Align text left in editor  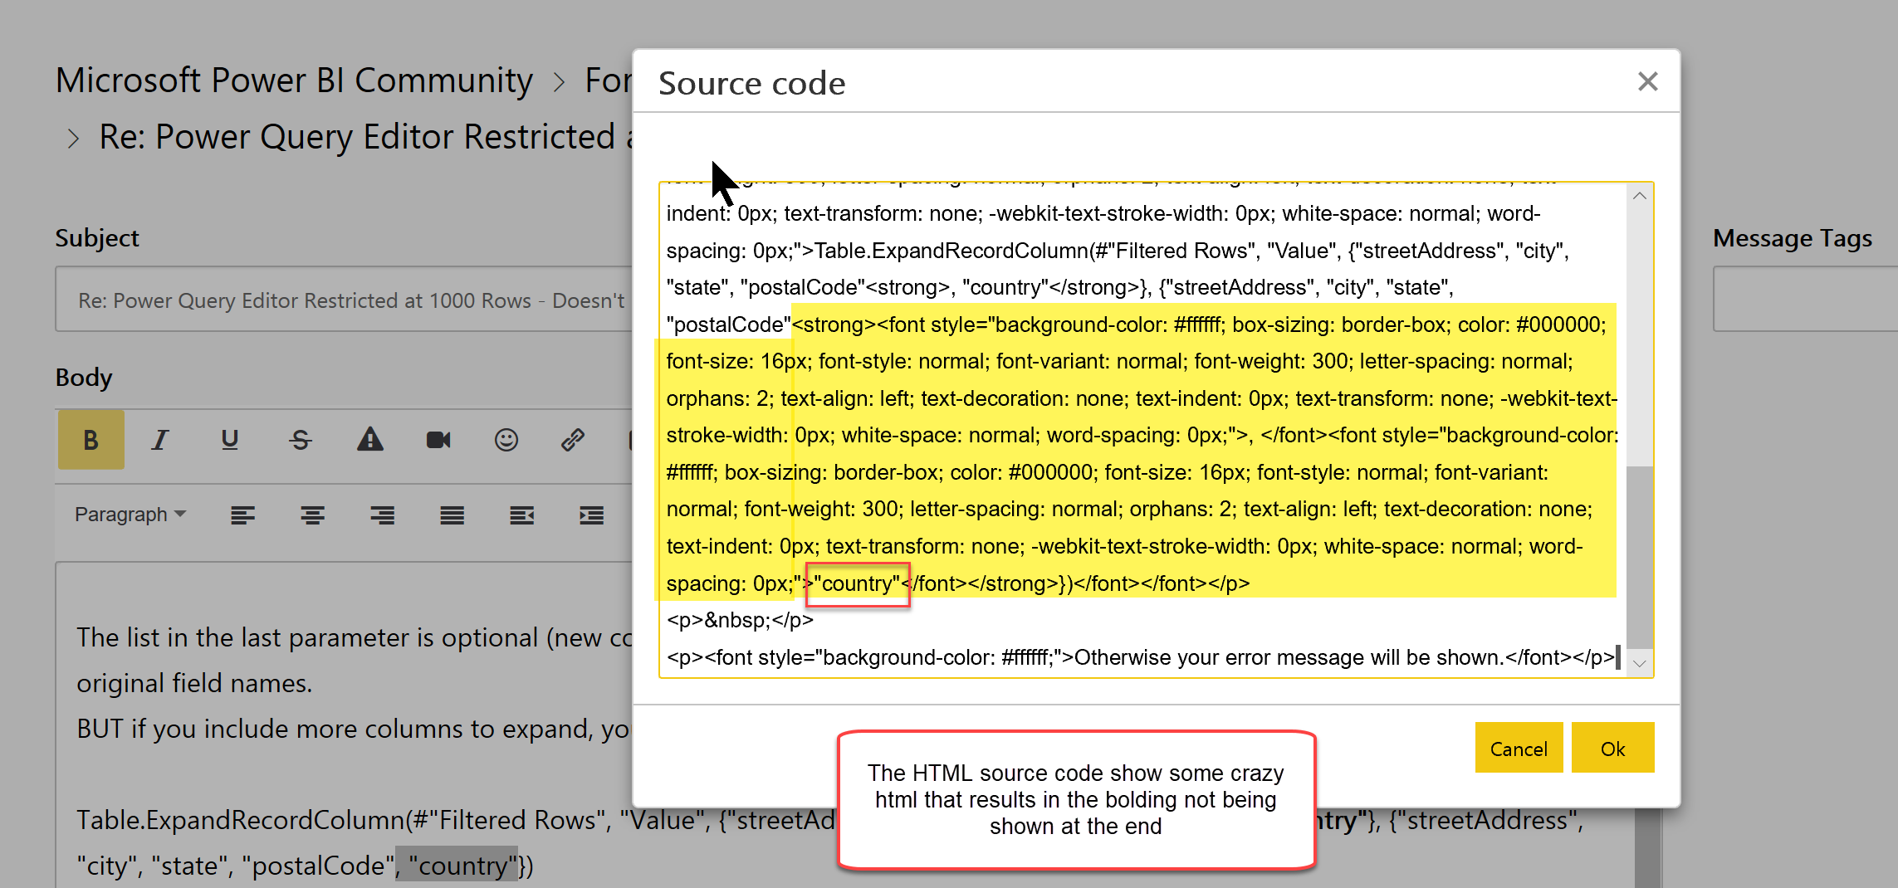[242, 515]
